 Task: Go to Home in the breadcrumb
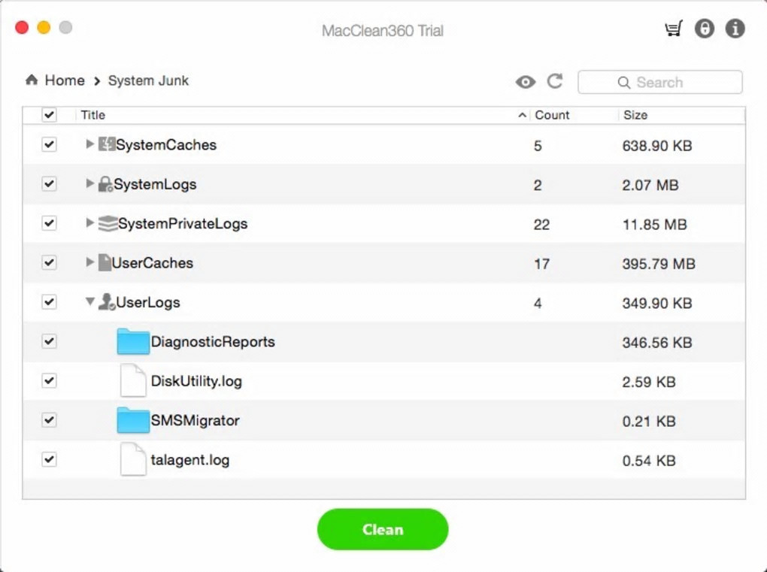click(x=65, y=80)
